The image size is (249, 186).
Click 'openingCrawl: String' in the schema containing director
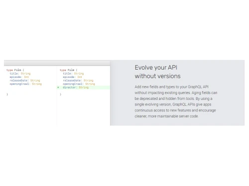[79, 84]
